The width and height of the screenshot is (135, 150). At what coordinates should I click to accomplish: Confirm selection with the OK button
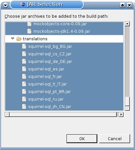pos(82,139)
